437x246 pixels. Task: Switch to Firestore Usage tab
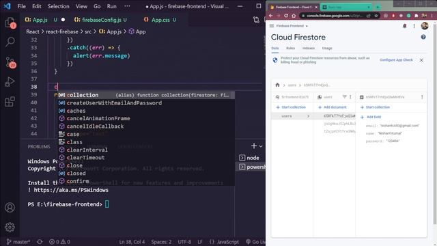327,49
